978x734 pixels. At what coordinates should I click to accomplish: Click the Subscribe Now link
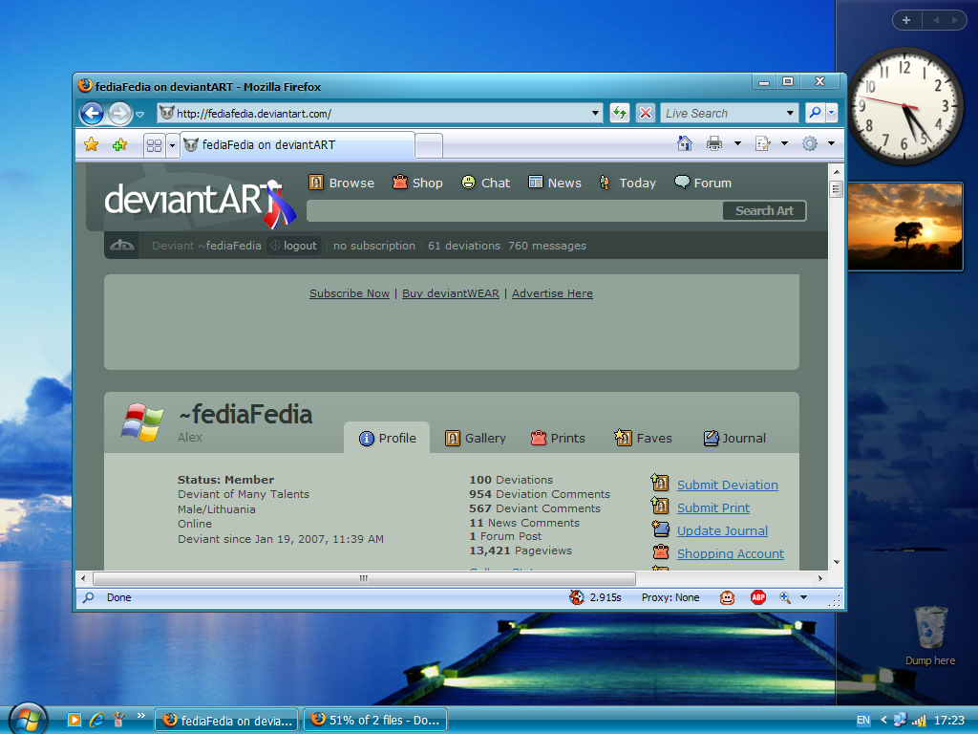coord(350,293)
